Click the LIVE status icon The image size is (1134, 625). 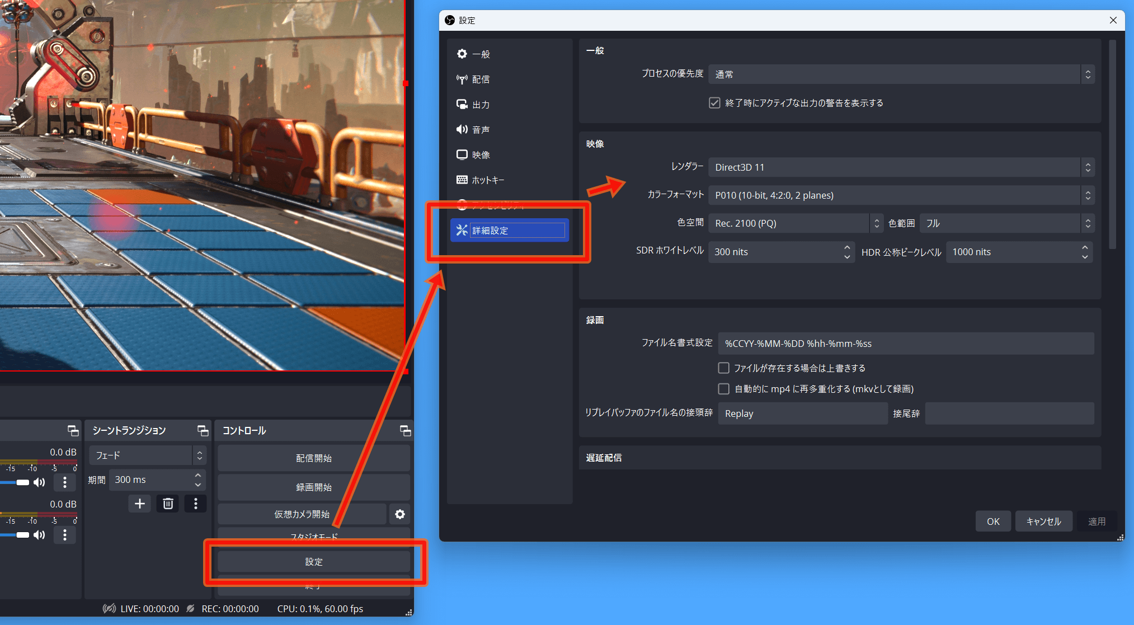[x=109, y=609]
